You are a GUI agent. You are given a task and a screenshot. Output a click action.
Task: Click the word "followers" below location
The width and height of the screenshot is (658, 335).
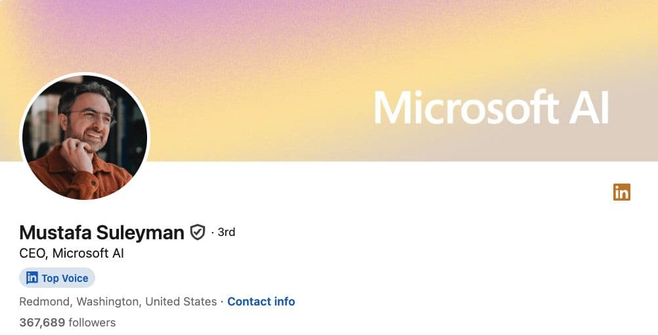point(92,323)
